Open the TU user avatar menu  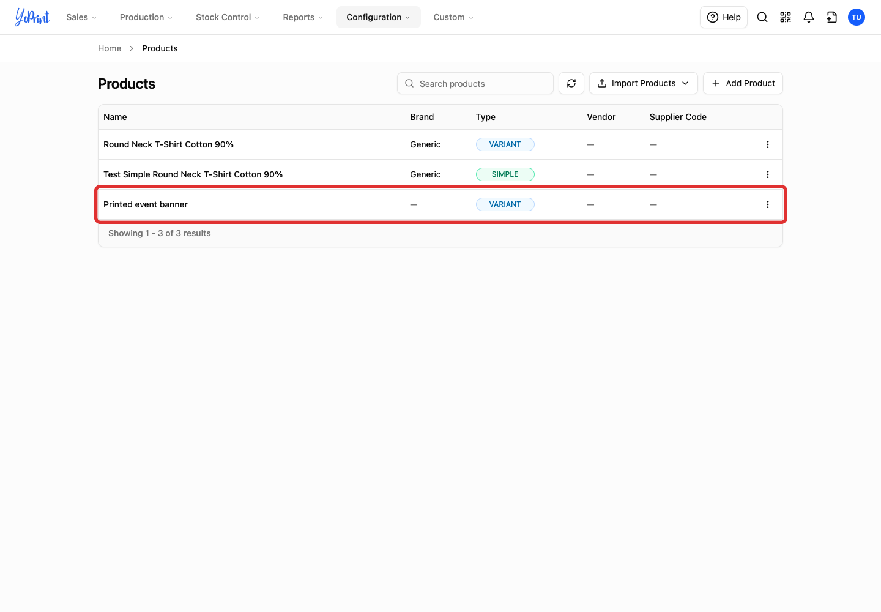coord(857,17)
